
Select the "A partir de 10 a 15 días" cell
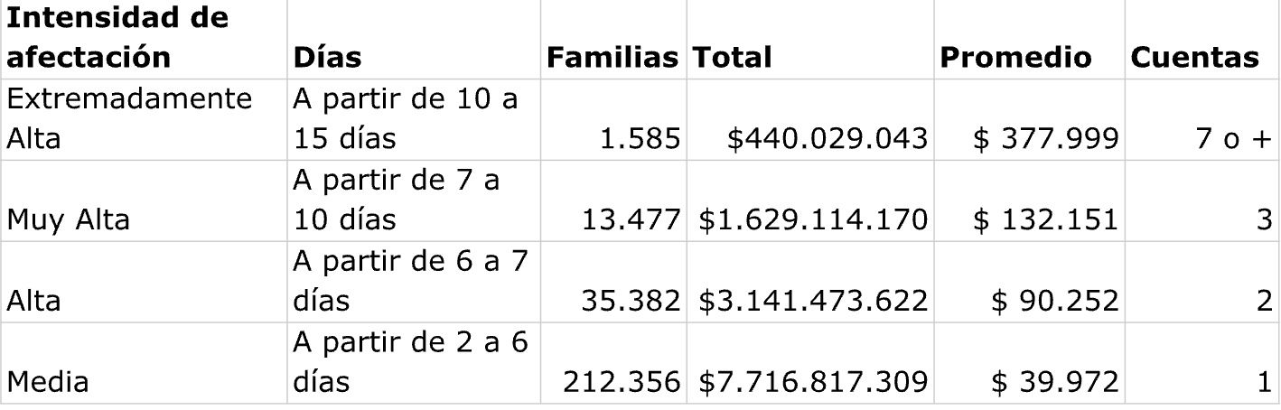405,118
